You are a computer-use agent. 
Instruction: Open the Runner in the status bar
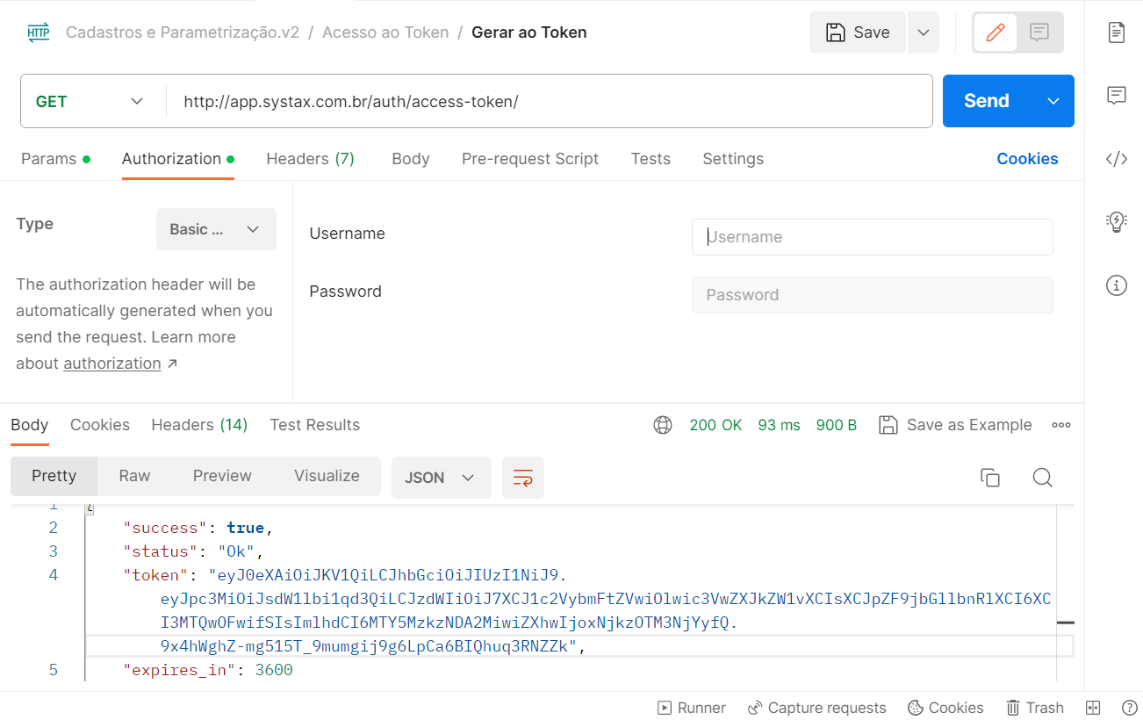(x=692, y=708)
